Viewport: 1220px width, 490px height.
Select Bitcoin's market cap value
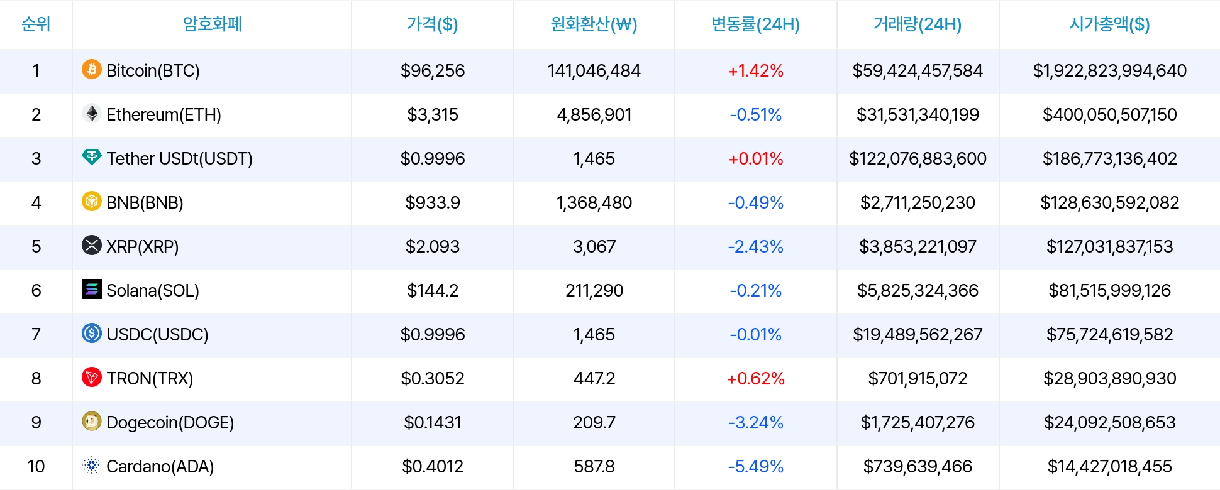(x=1109, y=70)
